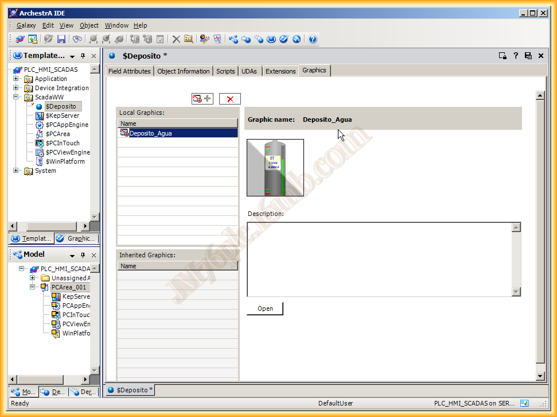
Task: Click the Delete X icon in toolbar
Action: click(176, 39)
